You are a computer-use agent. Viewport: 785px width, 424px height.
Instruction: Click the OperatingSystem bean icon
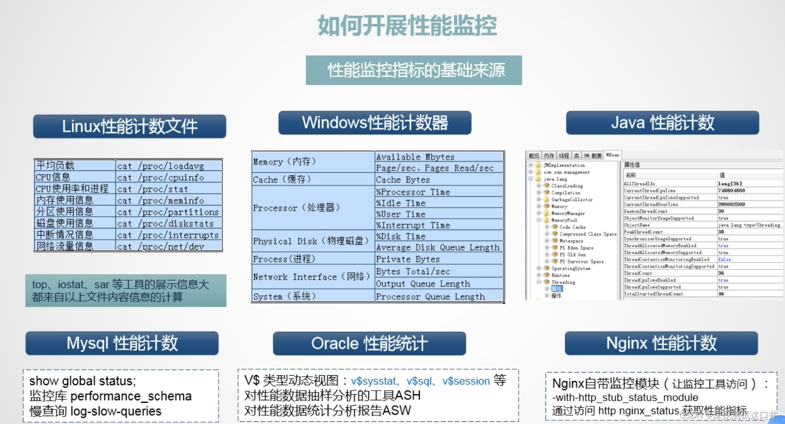[547, 268]
